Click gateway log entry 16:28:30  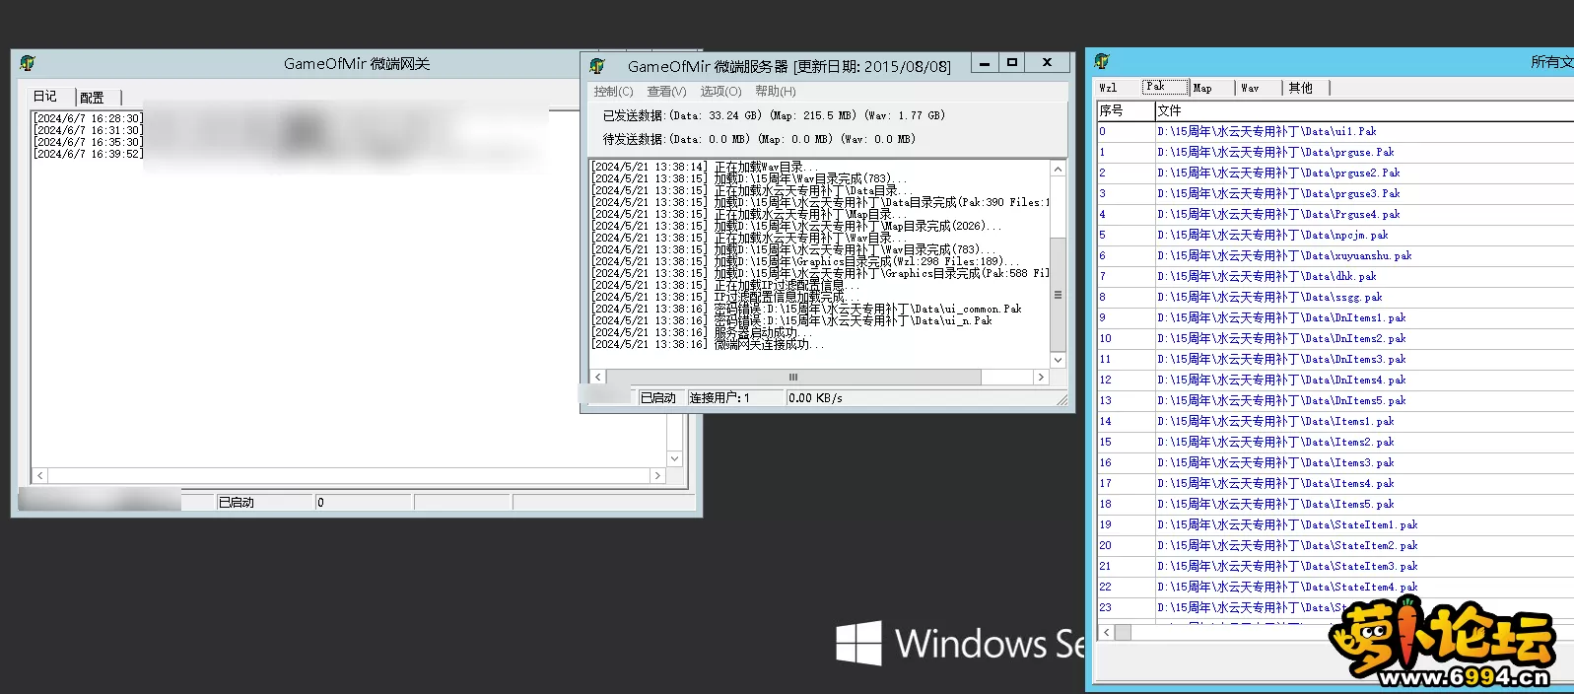pos(89,118)
